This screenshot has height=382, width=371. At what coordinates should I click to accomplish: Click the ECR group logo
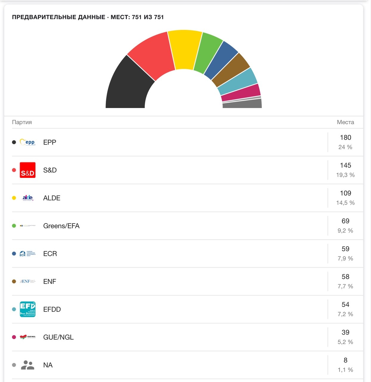pos(27,254)
